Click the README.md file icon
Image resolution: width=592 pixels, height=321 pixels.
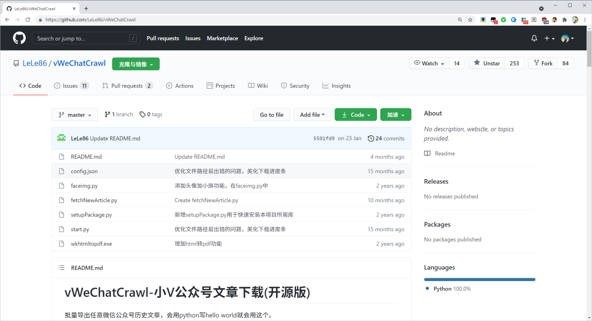point(61,157)
